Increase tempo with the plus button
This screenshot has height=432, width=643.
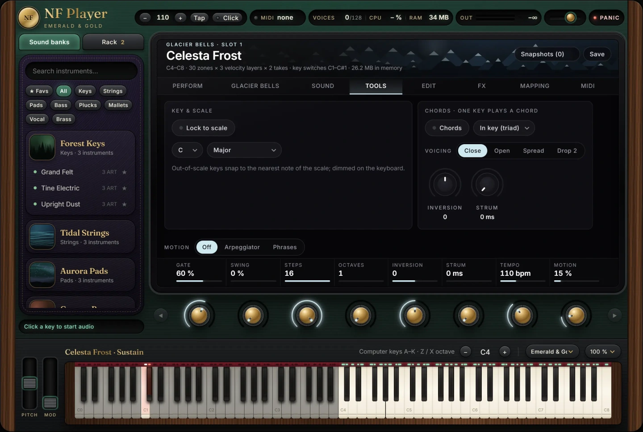point(180,18)
